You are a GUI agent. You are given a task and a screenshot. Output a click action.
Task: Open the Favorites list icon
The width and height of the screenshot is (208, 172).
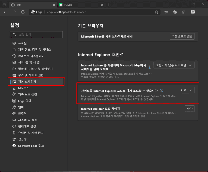[166, 12]
